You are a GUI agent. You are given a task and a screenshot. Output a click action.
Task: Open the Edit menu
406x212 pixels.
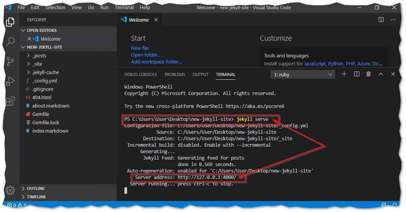click(35, 8)
